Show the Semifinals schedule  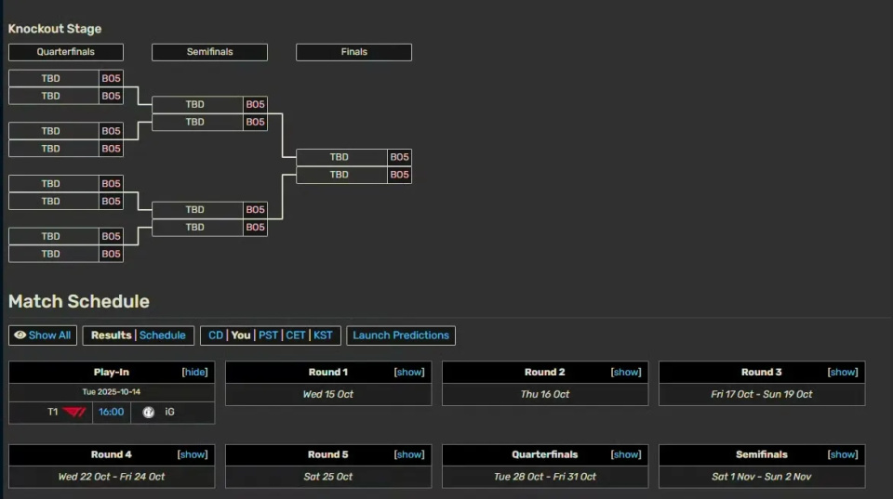point(843,454)
